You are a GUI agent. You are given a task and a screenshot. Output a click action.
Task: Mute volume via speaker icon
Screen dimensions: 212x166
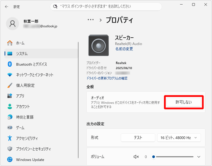coord(136,157)
